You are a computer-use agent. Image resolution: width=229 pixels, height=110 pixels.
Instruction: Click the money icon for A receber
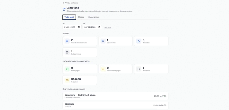point(67,80)
